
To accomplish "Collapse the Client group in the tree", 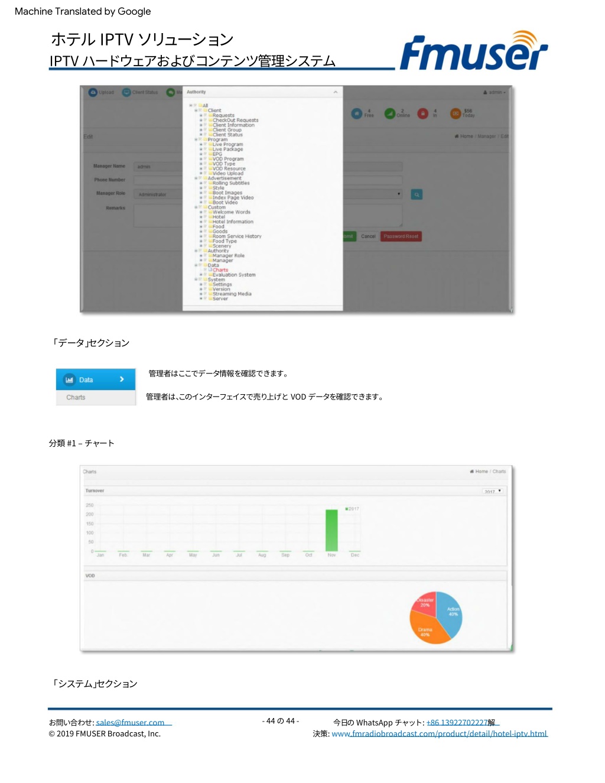I will 196,111.
